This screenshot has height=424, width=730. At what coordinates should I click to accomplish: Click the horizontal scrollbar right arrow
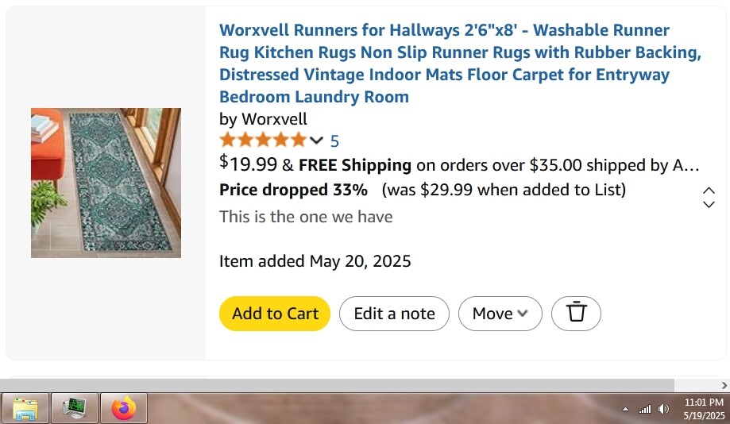pos(724,385)
